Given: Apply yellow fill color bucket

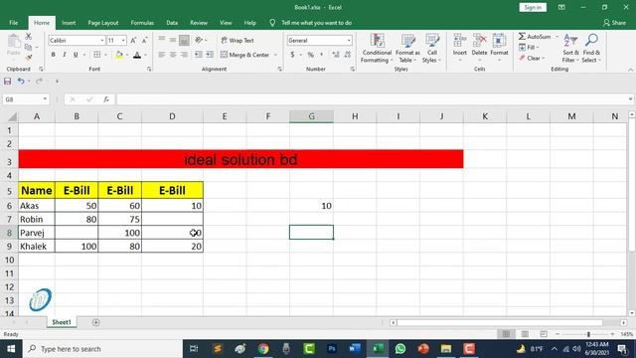Looking at the screenshot, I should click(119, 55).
